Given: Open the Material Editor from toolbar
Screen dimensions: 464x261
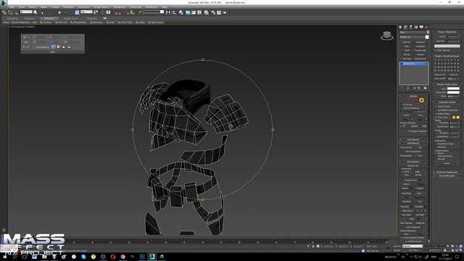Looking at the screenshot, I should pyautogui.click(x=206, y=12).
